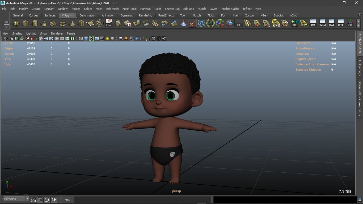The height and width of the screenshot is (204, 363).
Task: Click the T image plane icon in panel toolbar
Action: [72, 39]
